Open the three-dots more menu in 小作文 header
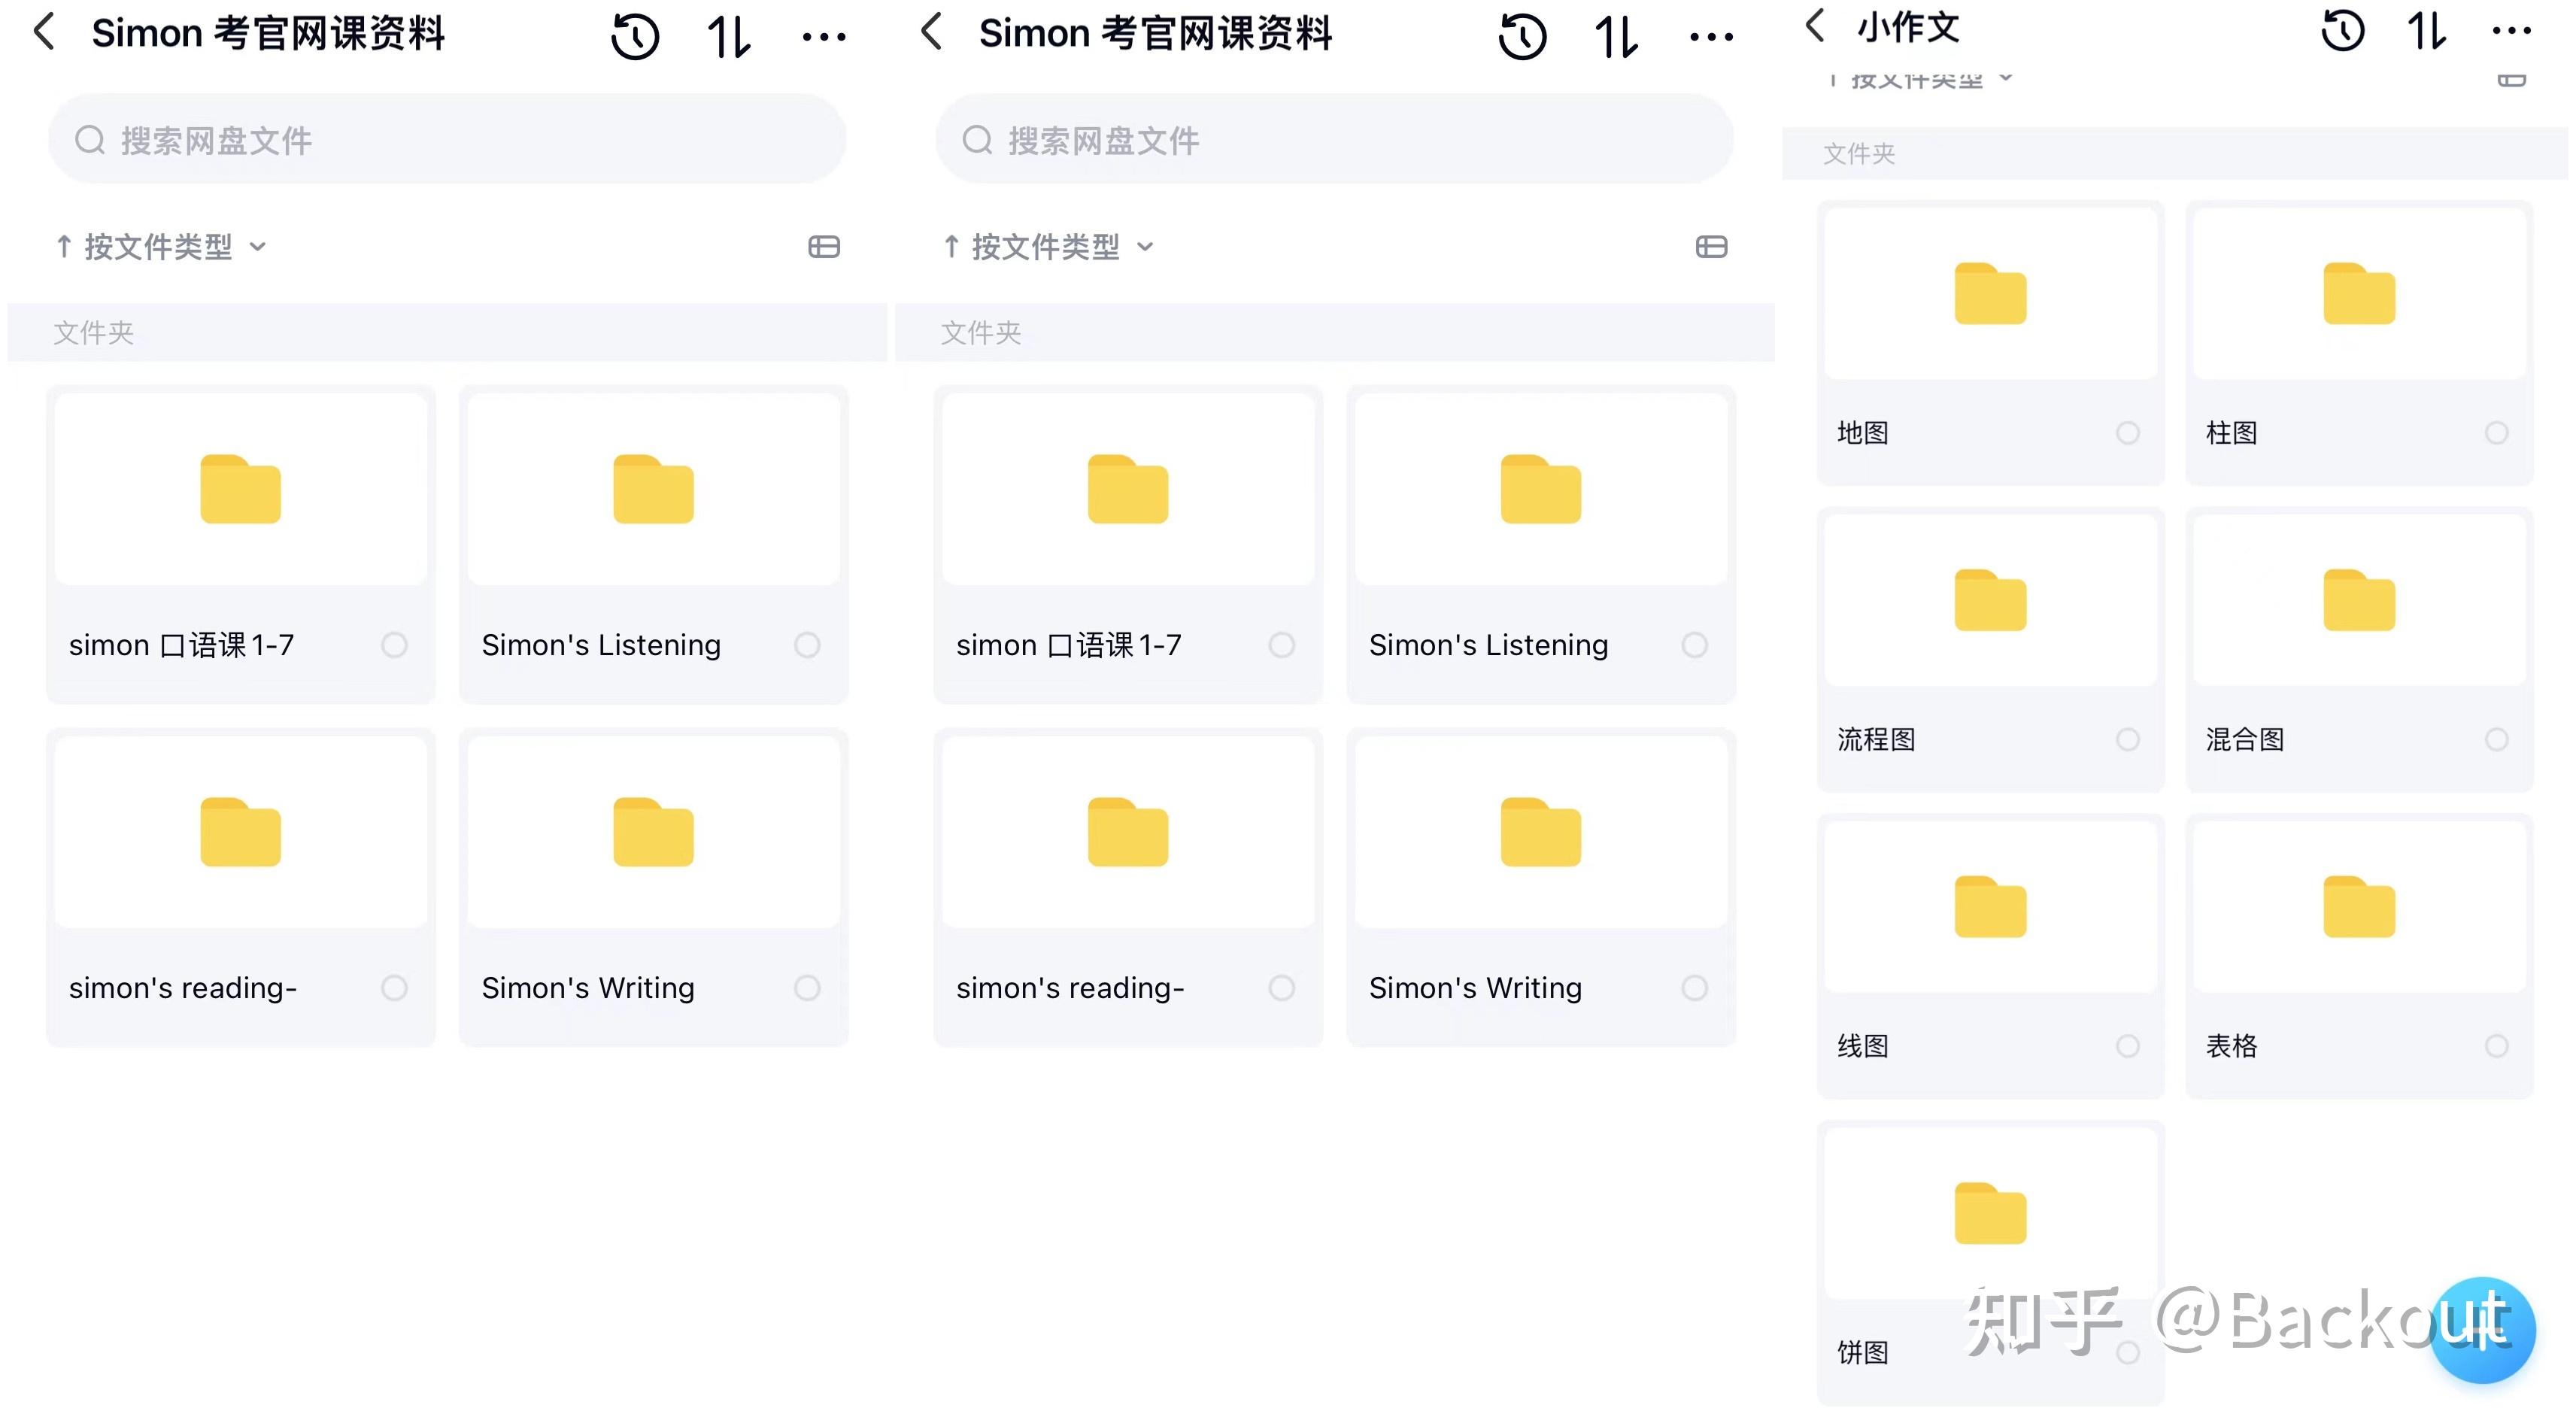This screenshot has height=1423, width=2576. coord(2511,30)
